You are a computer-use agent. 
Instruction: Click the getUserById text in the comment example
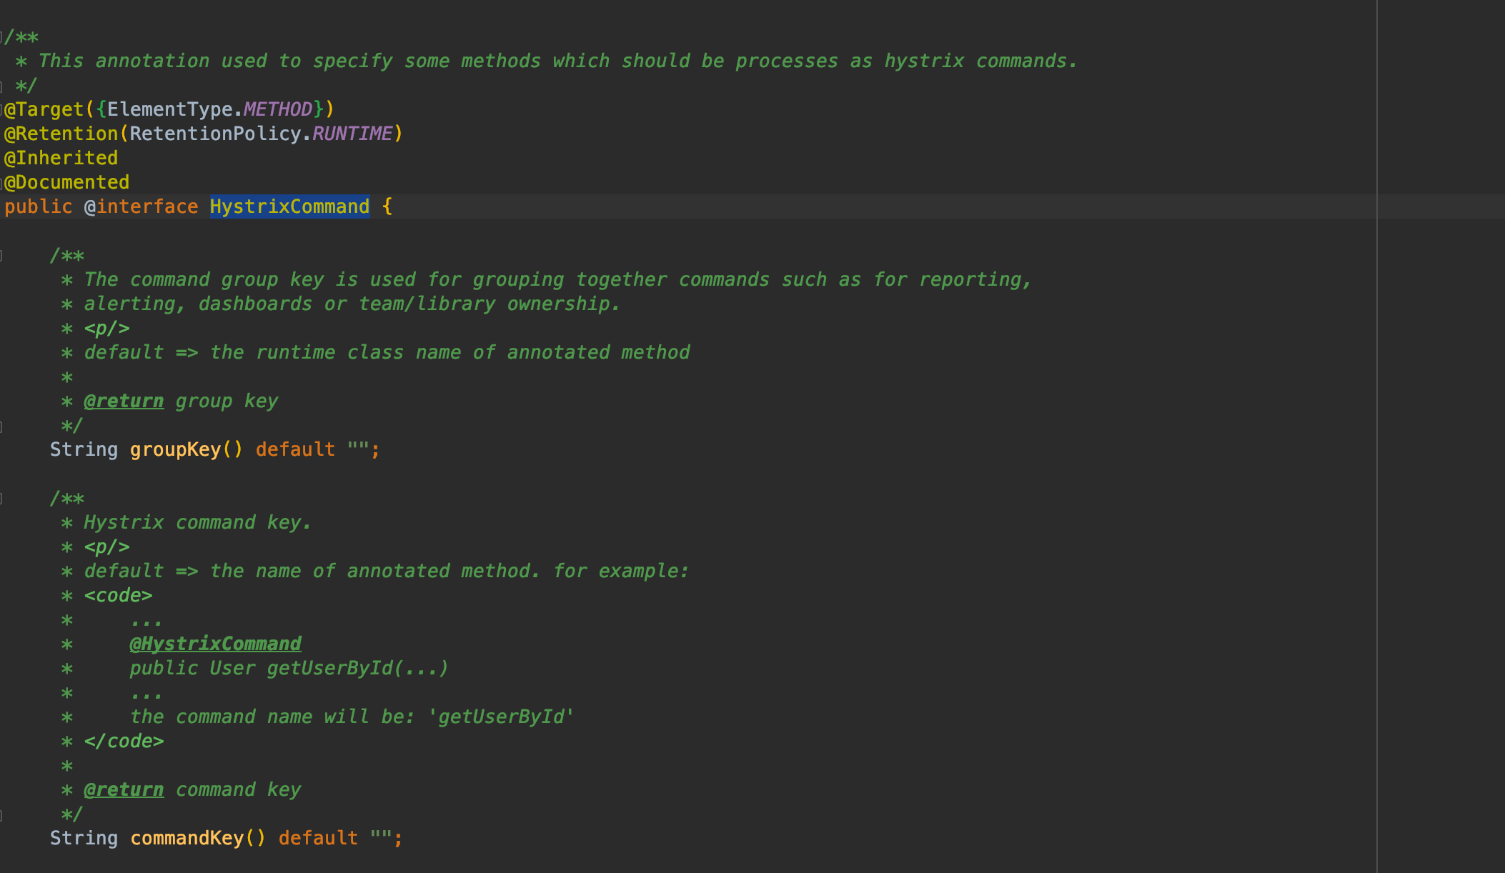[329, 669]
